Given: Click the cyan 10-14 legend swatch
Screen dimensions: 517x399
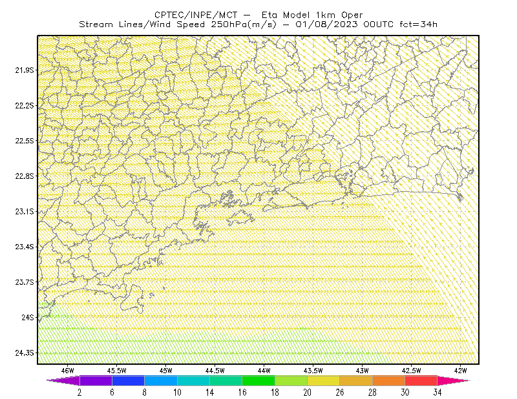Looking at the screenshot, I should tap(193, 380).
